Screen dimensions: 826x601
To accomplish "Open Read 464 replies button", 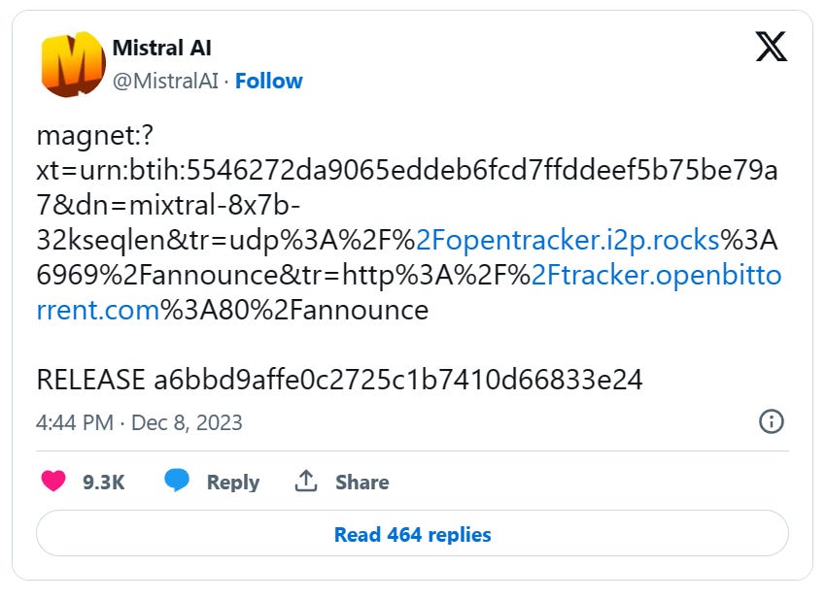I will pyautogui.click(x=412, y=534).
